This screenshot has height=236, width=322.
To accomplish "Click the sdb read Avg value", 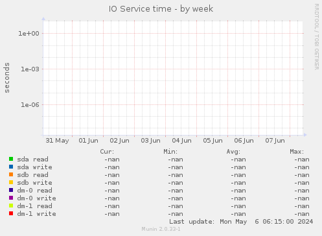I will pos(238,175).
